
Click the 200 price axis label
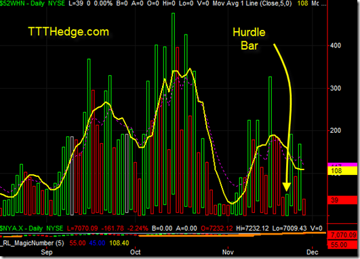pos(336,130)
